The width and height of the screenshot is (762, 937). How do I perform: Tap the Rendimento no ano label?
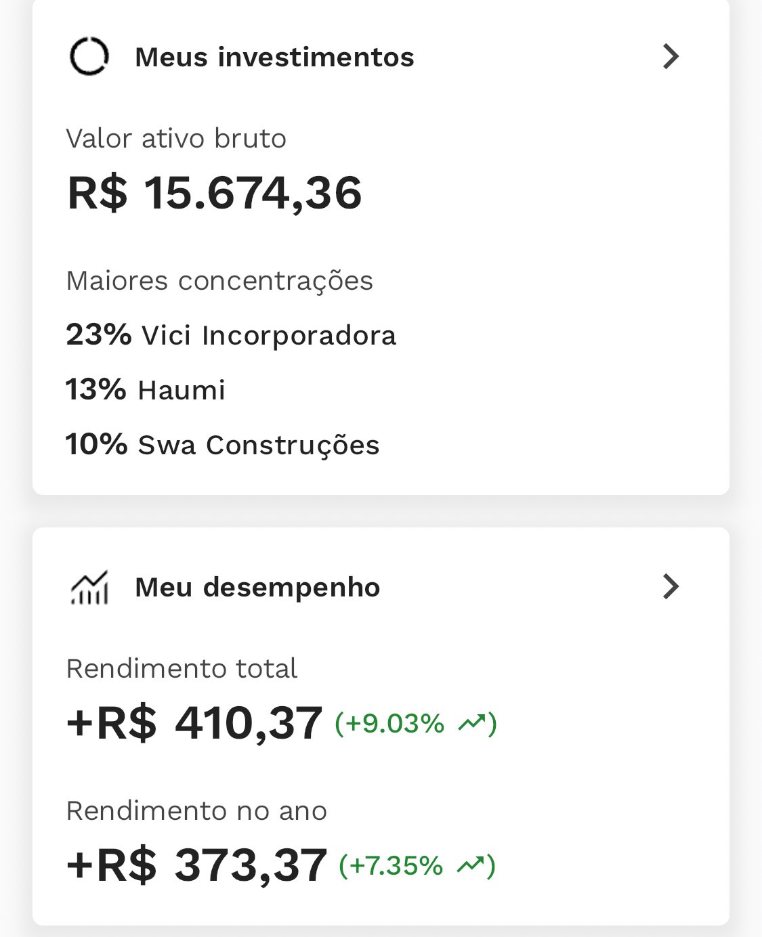tap(196, 811)
